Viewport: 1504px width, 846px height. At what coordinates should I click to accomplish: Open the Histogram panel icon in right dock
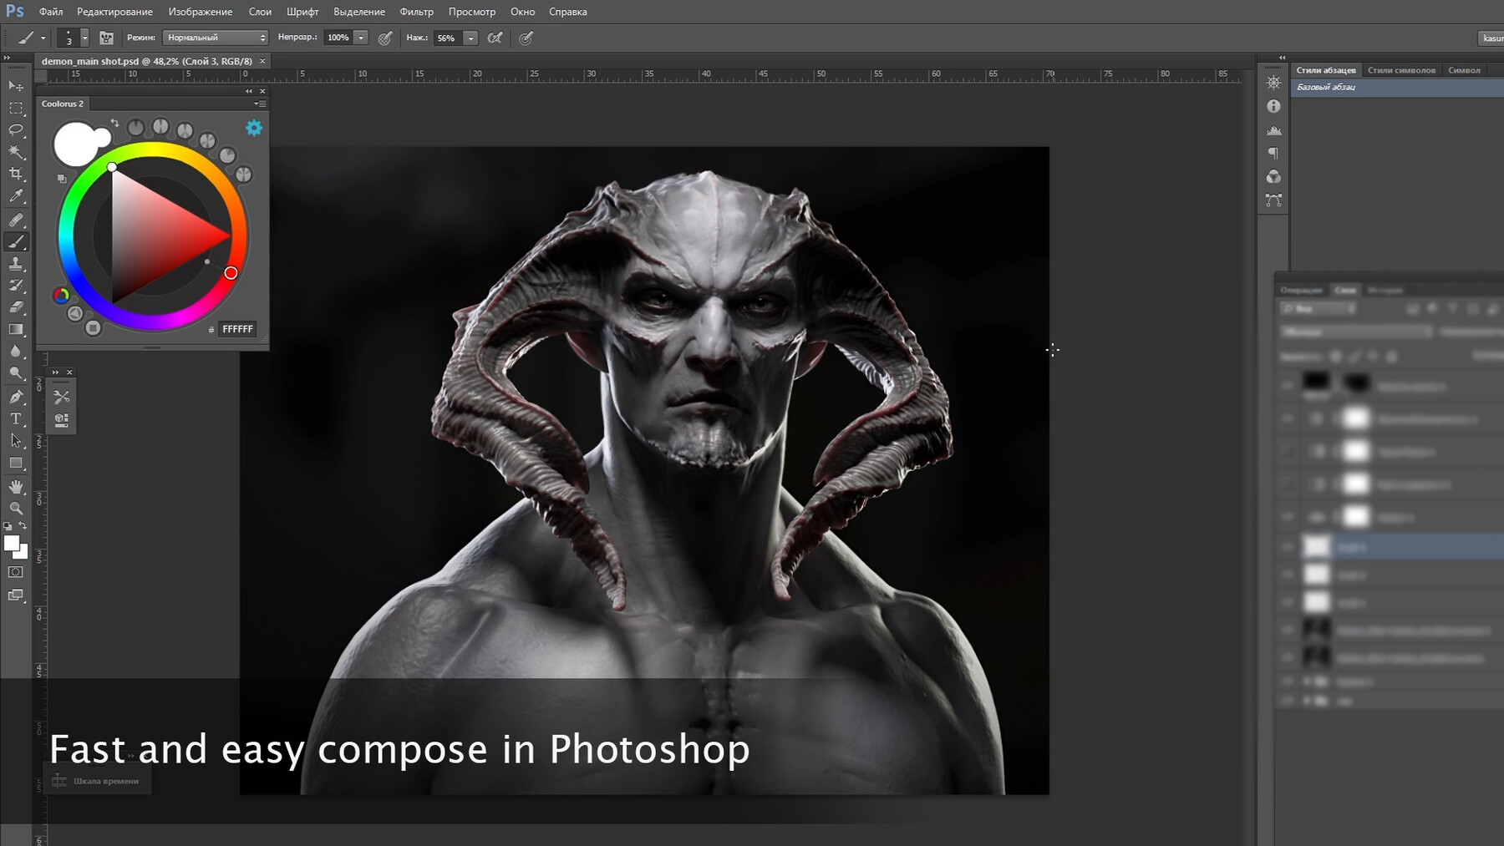click(x=1273, y=129)
